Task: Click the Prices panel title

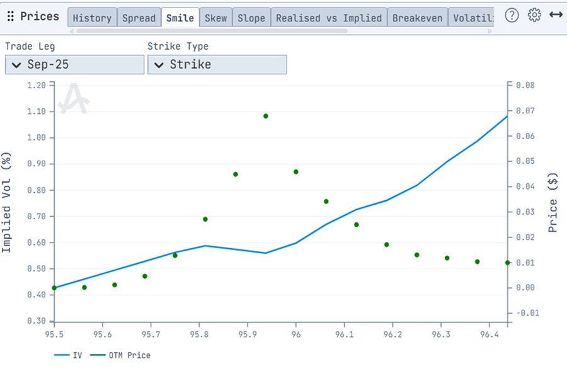Action: [40, 16]
